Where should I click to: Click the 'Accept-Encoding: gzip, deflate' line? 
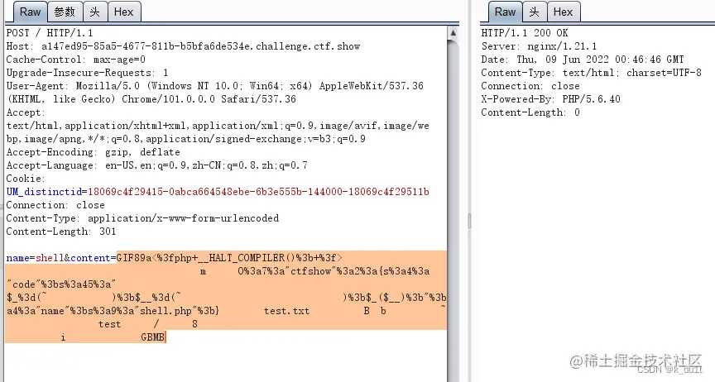pos(93,152)
